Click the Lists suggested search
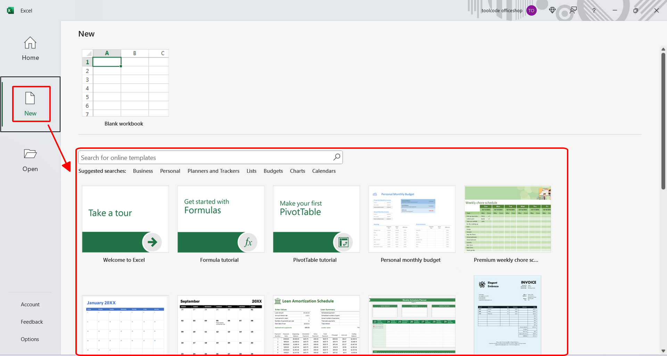The width and height of the screenshot is (667, 356). pos(252,171)
